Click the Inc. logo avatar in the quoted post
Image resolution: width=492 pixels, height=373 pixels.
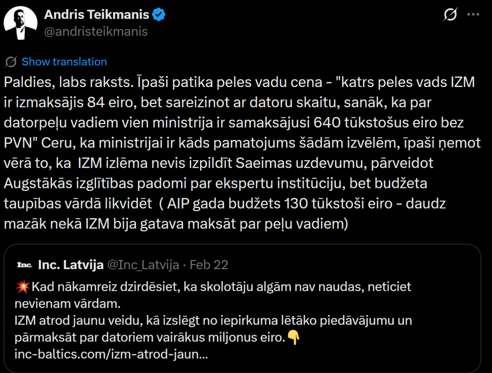coord(25,265)
